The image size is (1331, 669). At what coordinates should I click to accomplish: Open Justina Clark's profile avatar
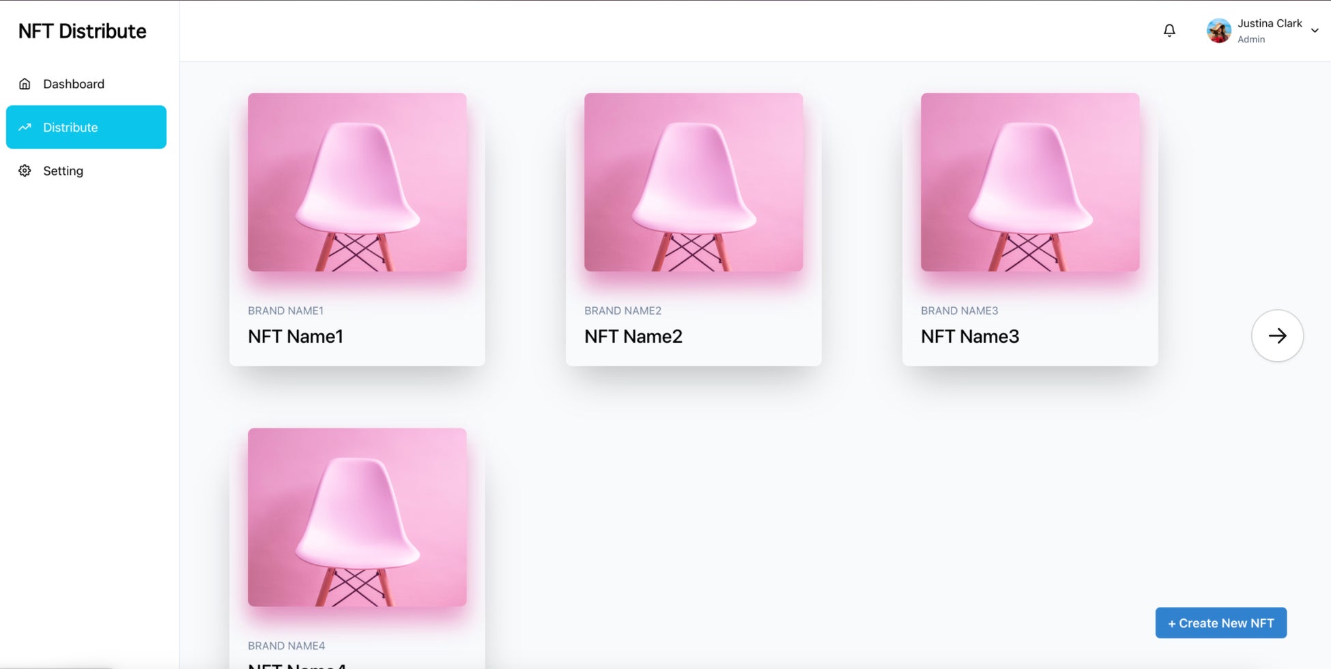[x=1218, y=31]
